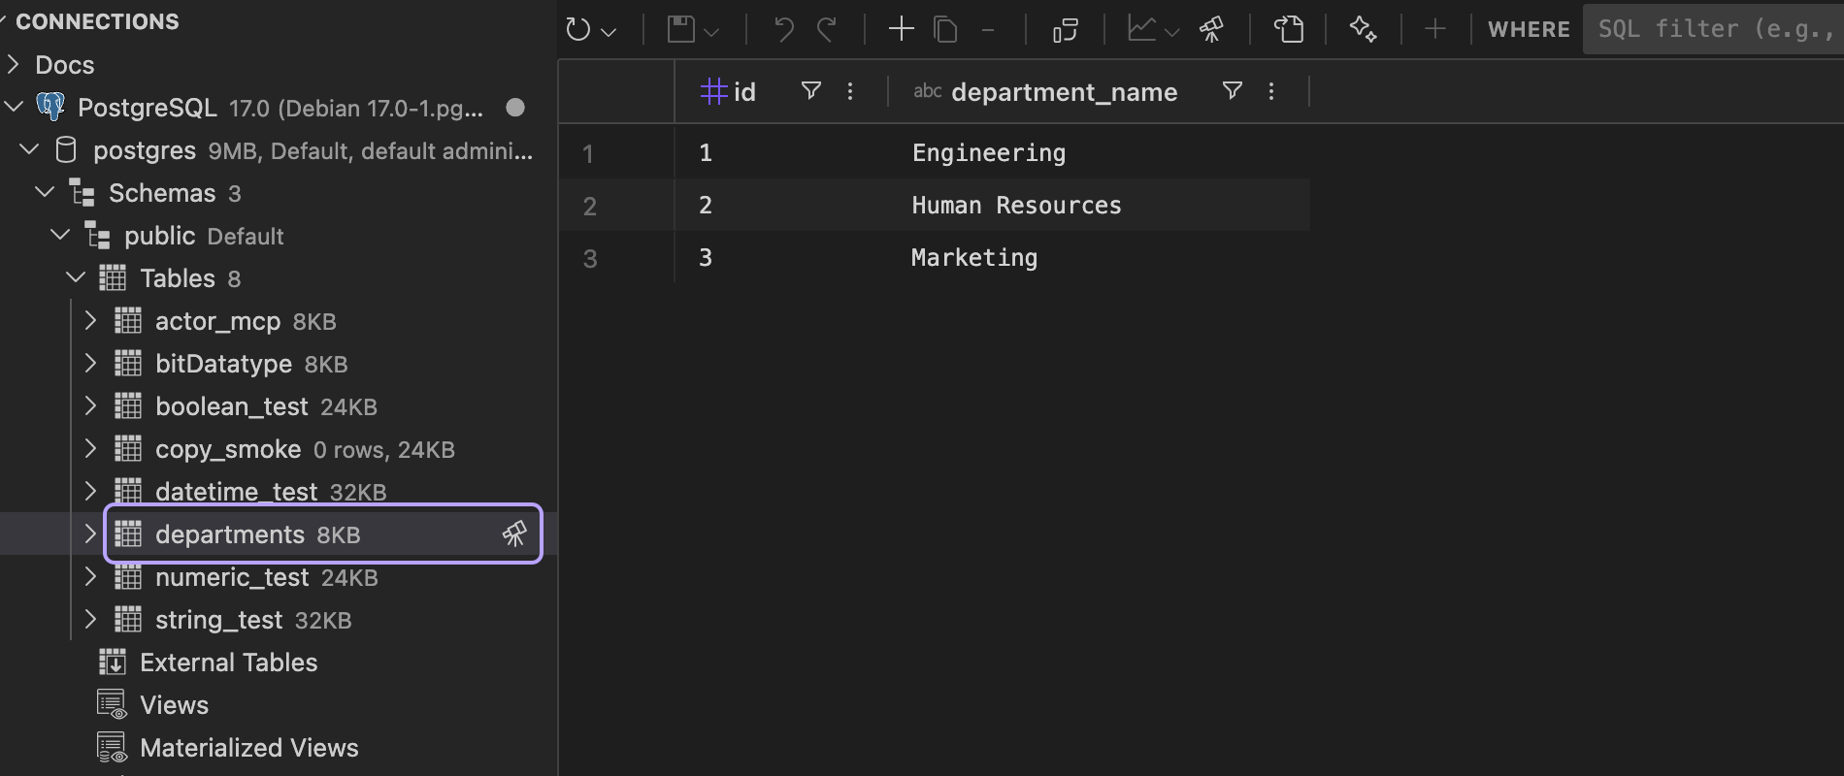The image size is (1844, 776).
Task: Expand the bitDatatype table
Action: tap(90, 363)
